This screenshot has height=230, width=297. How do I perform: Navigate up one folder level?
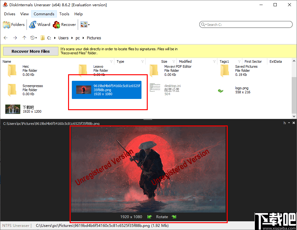24,38
